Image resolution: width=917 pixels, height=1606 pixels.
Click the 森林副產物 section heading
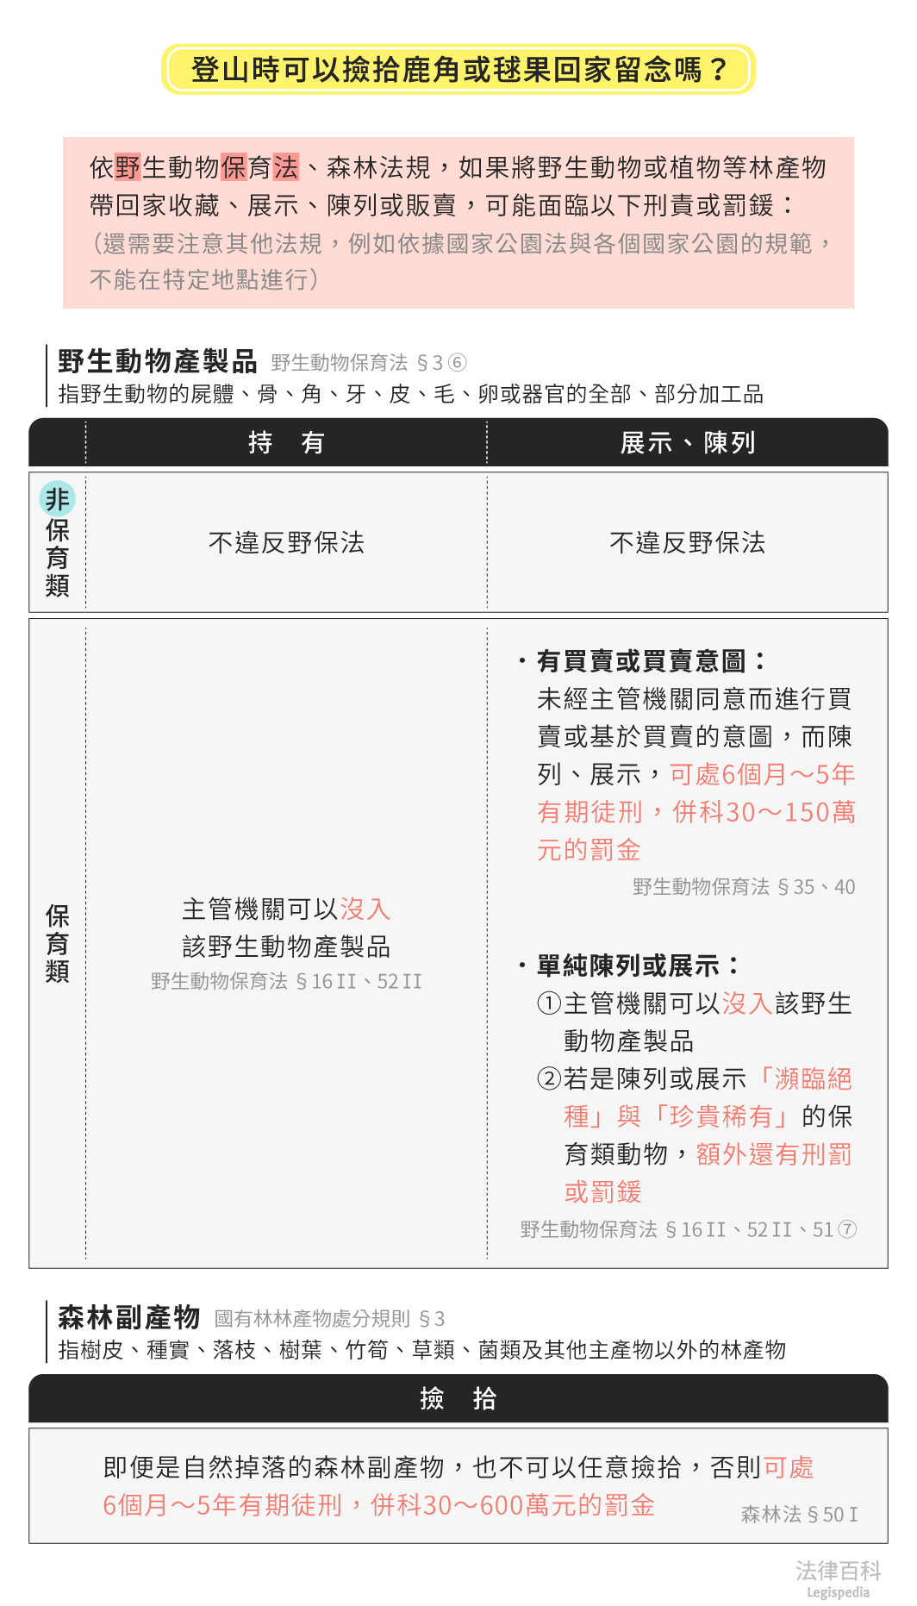click(x=129, y=1317)
